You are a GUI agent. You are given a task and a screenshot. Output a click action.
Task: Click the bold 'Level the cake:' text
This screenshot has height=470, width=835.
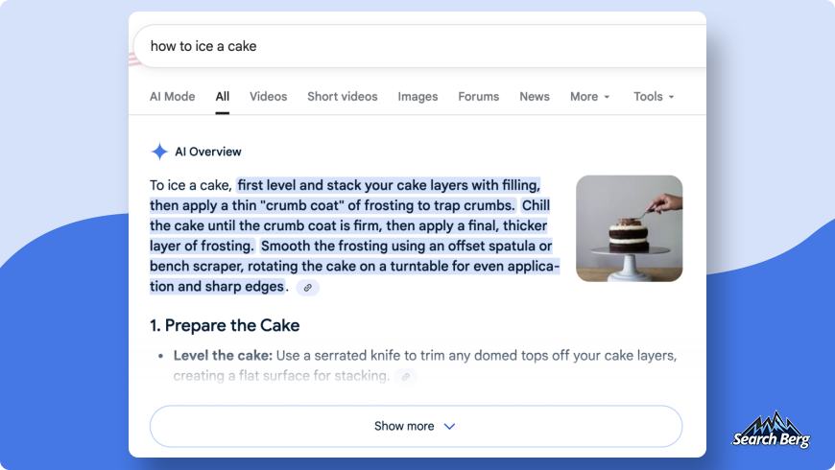click(x=223, y=356)
